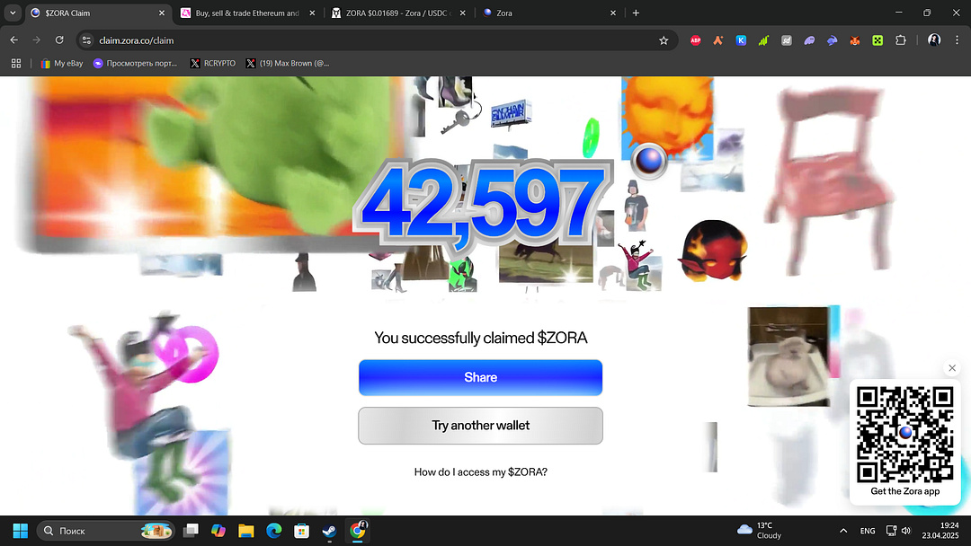The height and width of the screenshot is (546, 971).
Task: Close the Get the Zora app QR popup
Action: (x=952, y=368)
